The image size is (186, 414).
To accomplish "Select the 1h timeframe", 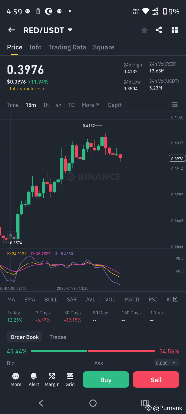I will pos(46,105).
